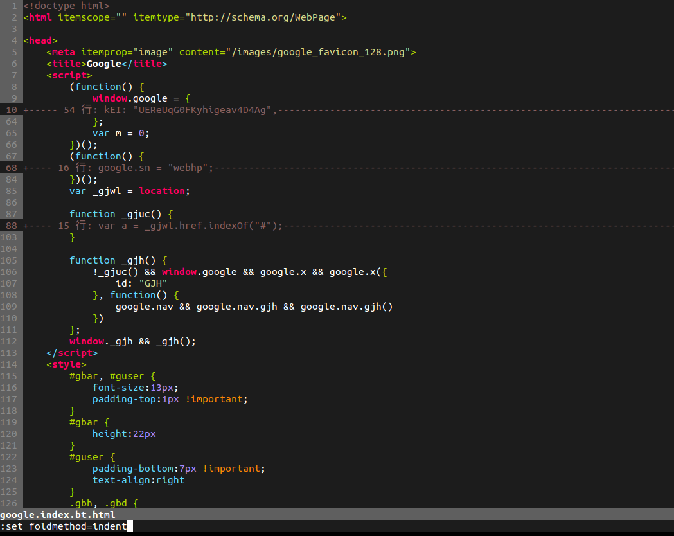
Task: Click 'window._gjh && _gjh();' line
Action: 133,342
